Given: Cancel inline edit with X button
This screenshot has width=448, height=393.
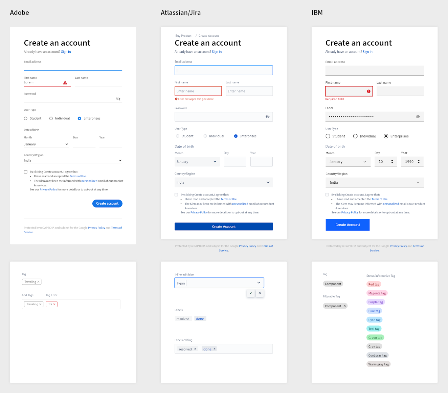Looking at the screenshot, I should [x=260, y=293].
